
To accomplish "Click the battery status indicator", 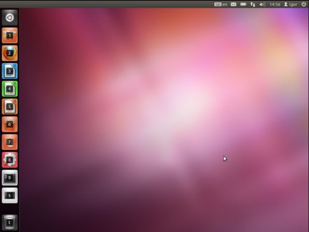I will [243, 4].
